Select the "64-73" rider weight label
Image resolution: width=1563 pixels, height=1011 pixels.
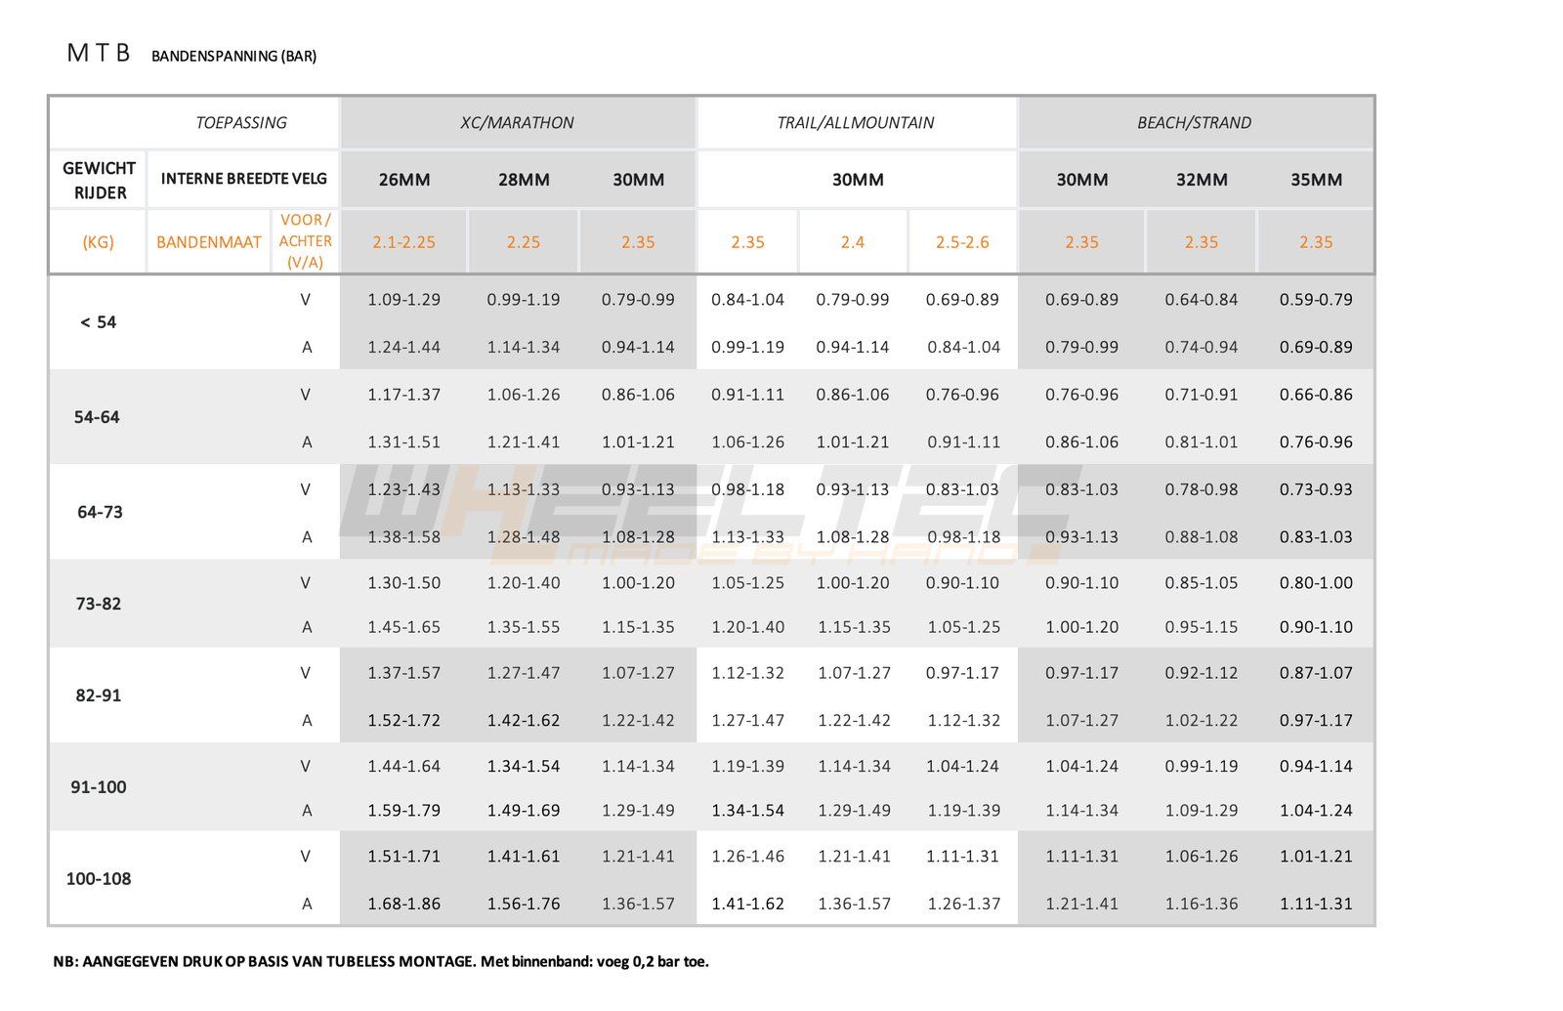[100, 512]
